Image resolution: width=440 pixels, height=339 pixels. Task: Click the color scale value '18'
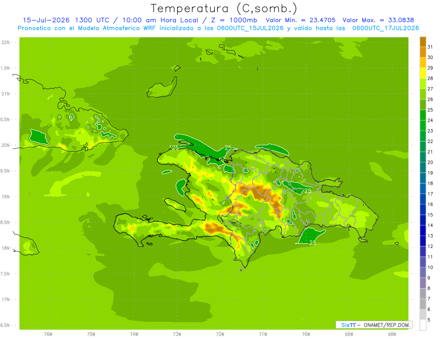click(x=431, y=183)
